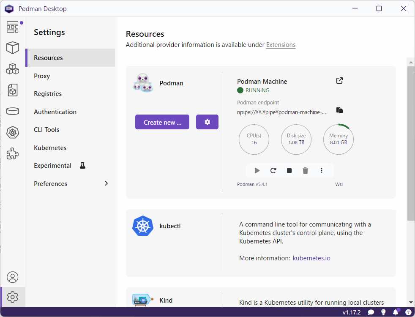Image resolution: width=415 pixels, height=317 pixels.
Task: Restart the Podman Machine
Action: 273,171
